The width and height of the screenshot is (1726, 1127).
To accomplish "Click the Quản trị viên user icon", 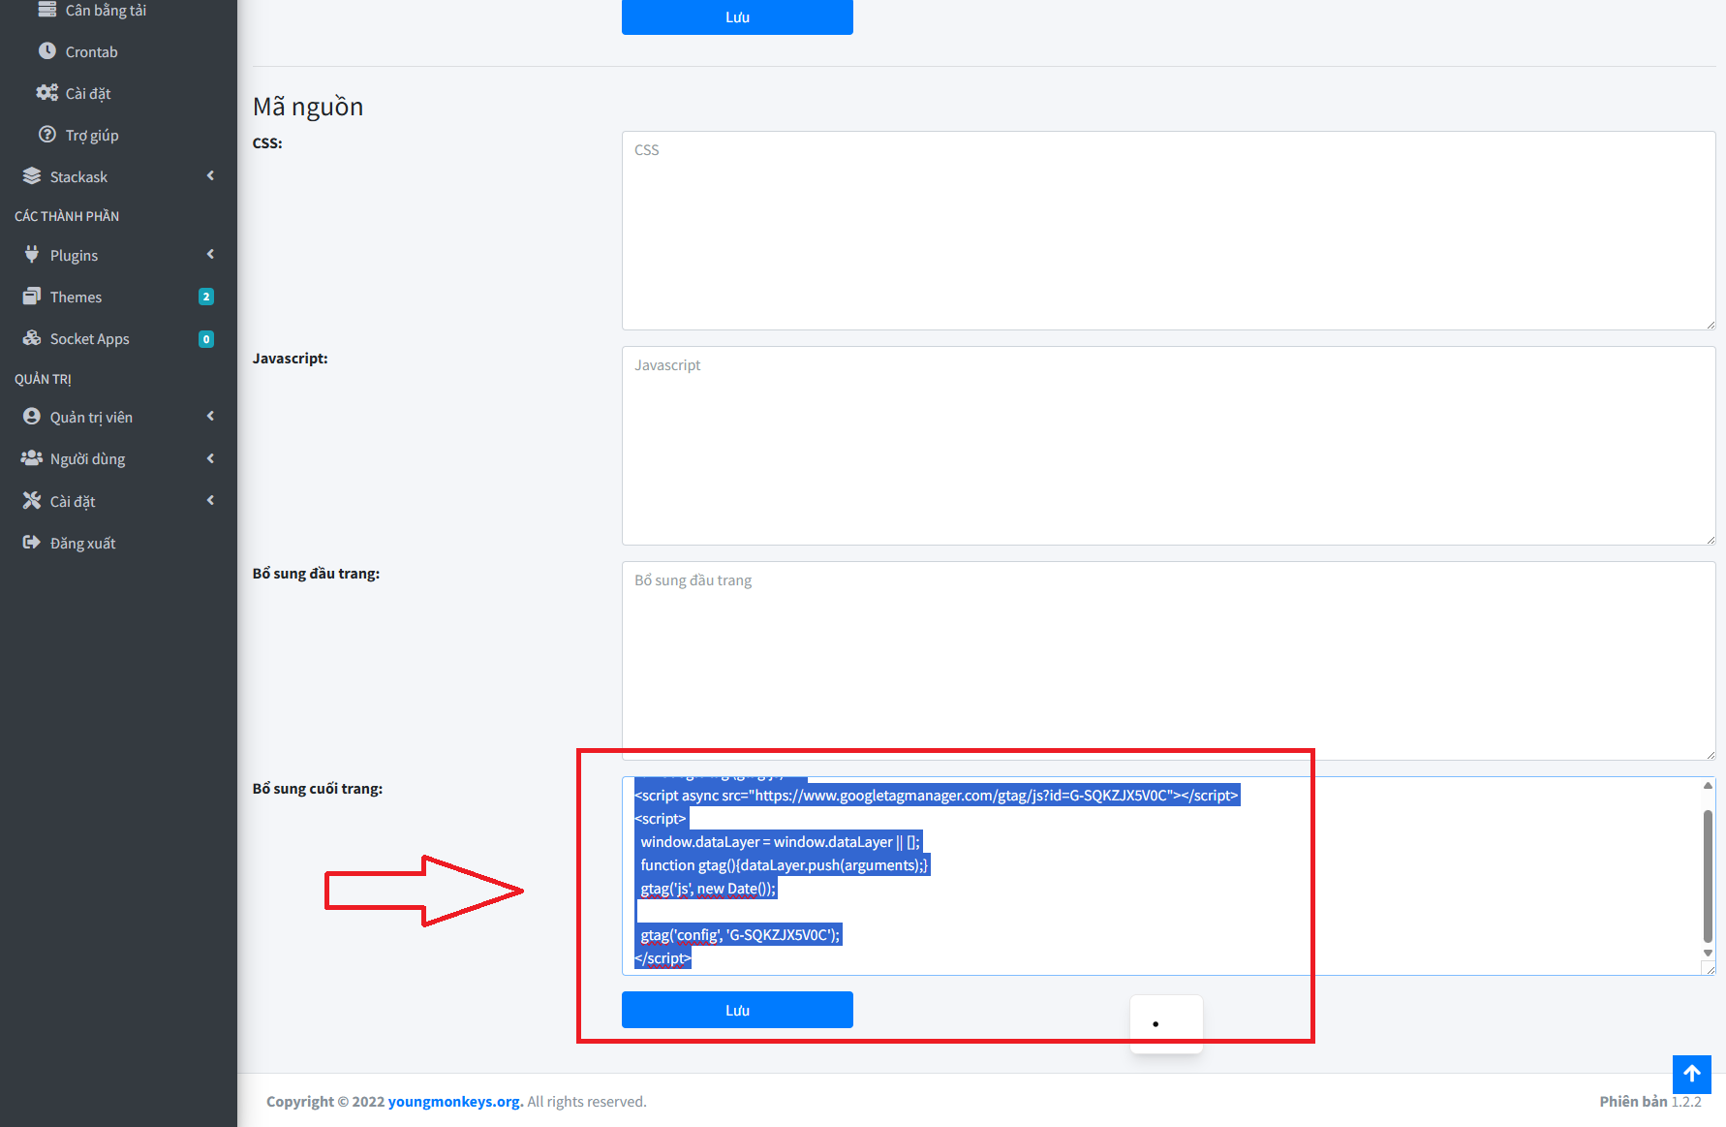I will point(32,417).
